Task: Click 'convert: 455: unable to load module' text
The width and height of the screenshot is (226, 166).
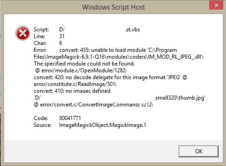Action: click(x=103, y=50)
